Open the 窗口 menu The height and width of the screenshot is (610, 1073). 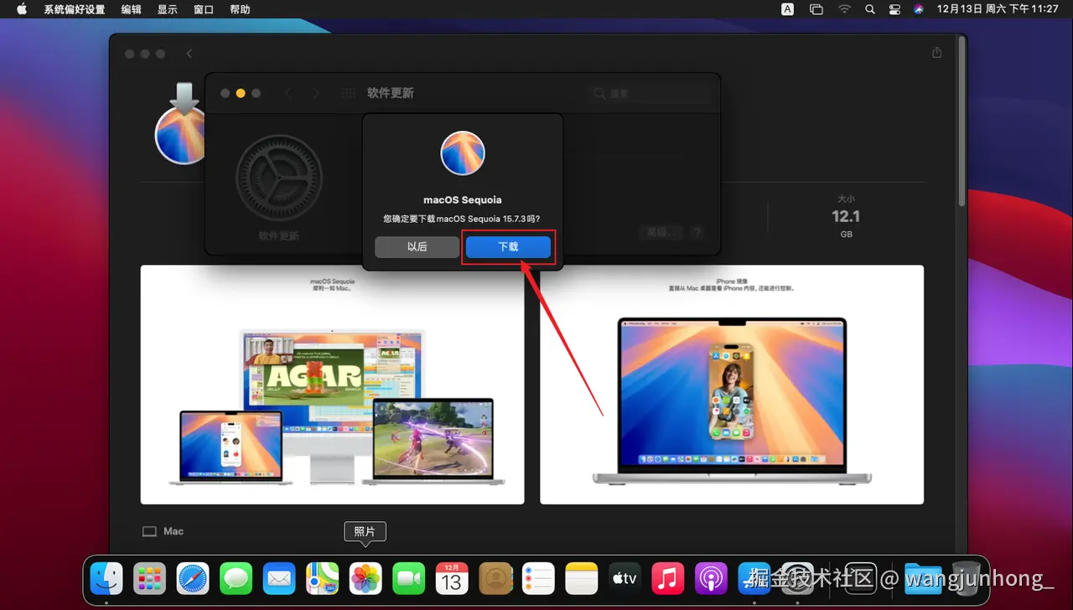coord(204,9)
